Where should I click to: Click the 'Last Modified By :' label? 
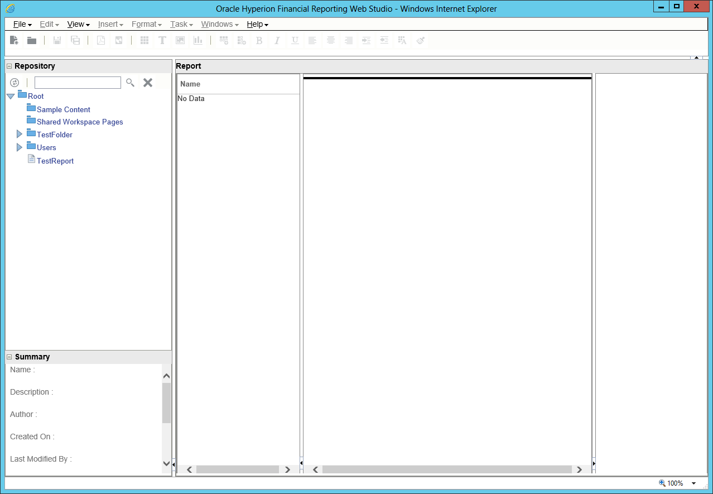pyautogui.click(x=41, y=459)
